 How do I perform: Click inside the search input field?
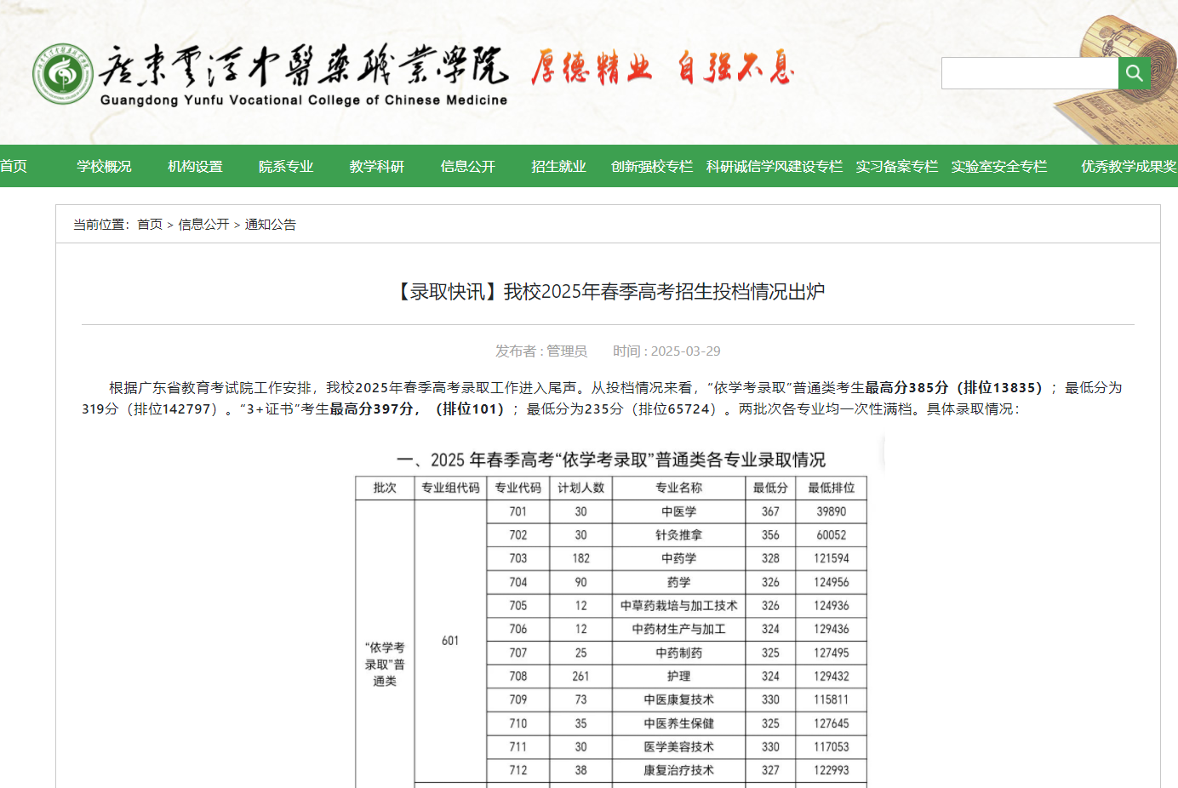coord(1030,73)
